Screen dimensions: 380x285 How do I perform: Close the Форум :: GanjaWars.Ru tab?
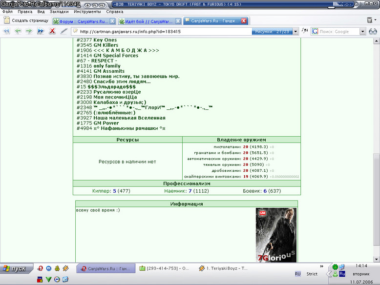point(112,21)
